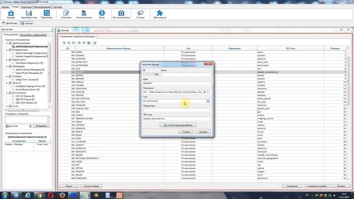Collapse the Логисты group
Image resolution: width=354 pixels, height=199 pixels.
7,83
